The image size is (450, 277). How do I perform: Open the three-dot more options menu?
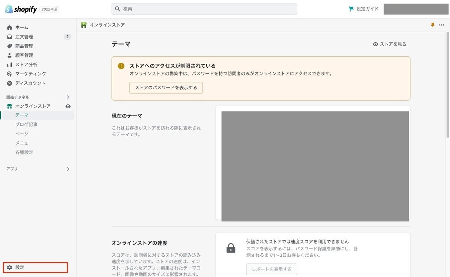[x=441, y=25]
